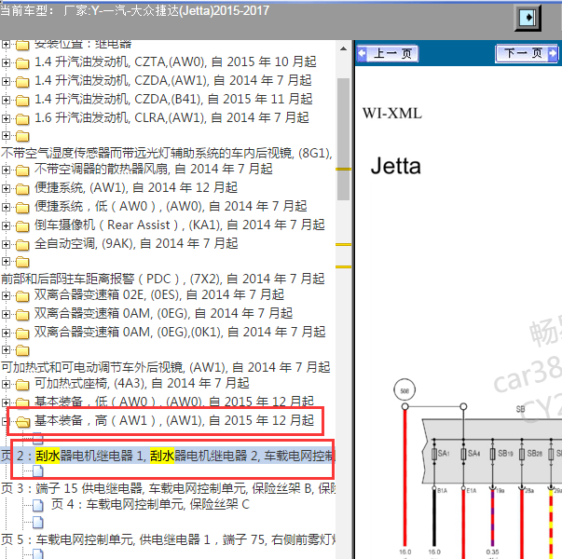The width and height of the screenshot is (562, 559).
Task: Open 页 3 端子 15 供电继电器 page
Action: (168, 488)
